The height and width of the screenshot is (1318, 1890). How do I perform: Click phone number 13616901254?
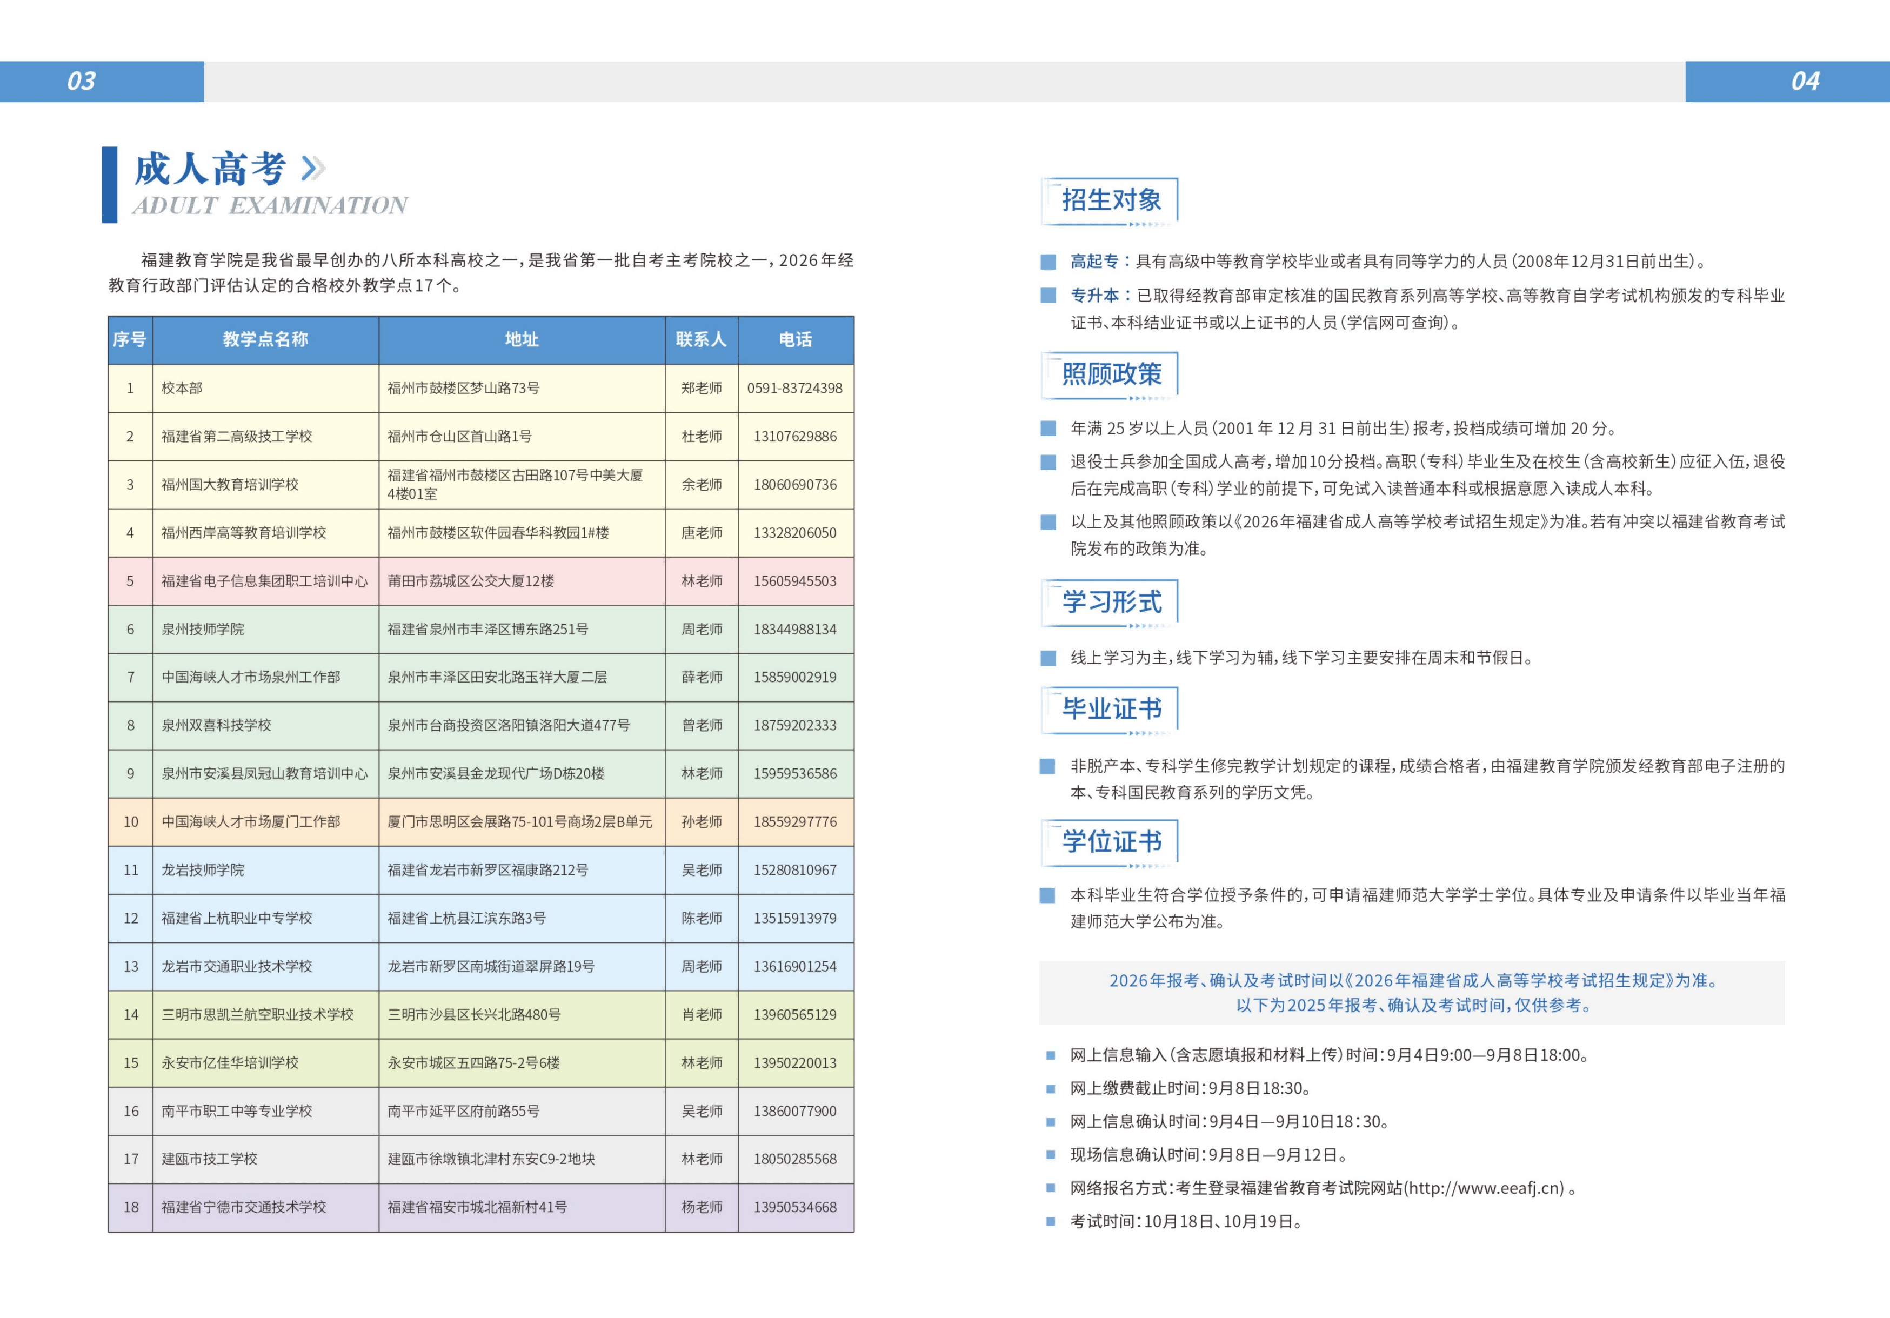click(x=795, y=966)
